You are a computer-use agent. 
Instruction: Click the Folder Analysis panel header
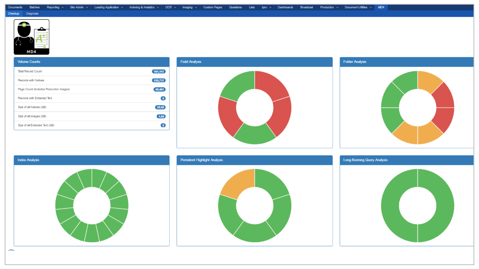pos(407,62)
